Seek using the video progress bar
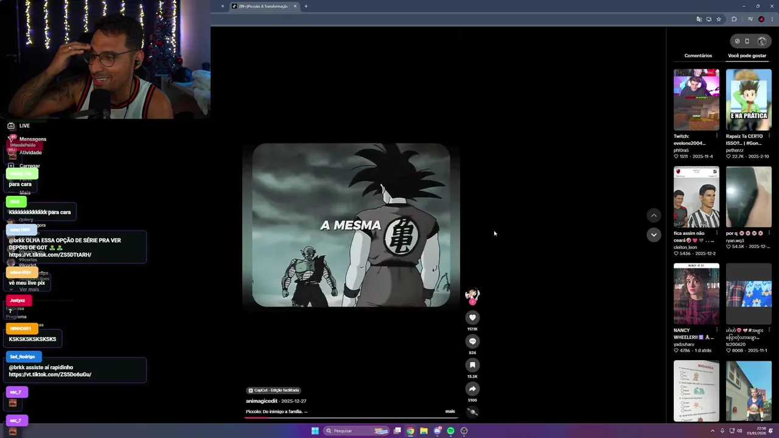The height and width of the screenshot is (438, 779). coord(352,417)
